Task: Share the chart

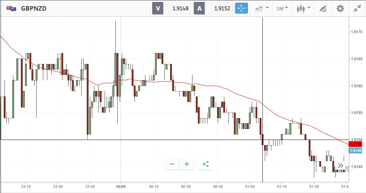Action: tap(205, 164)
